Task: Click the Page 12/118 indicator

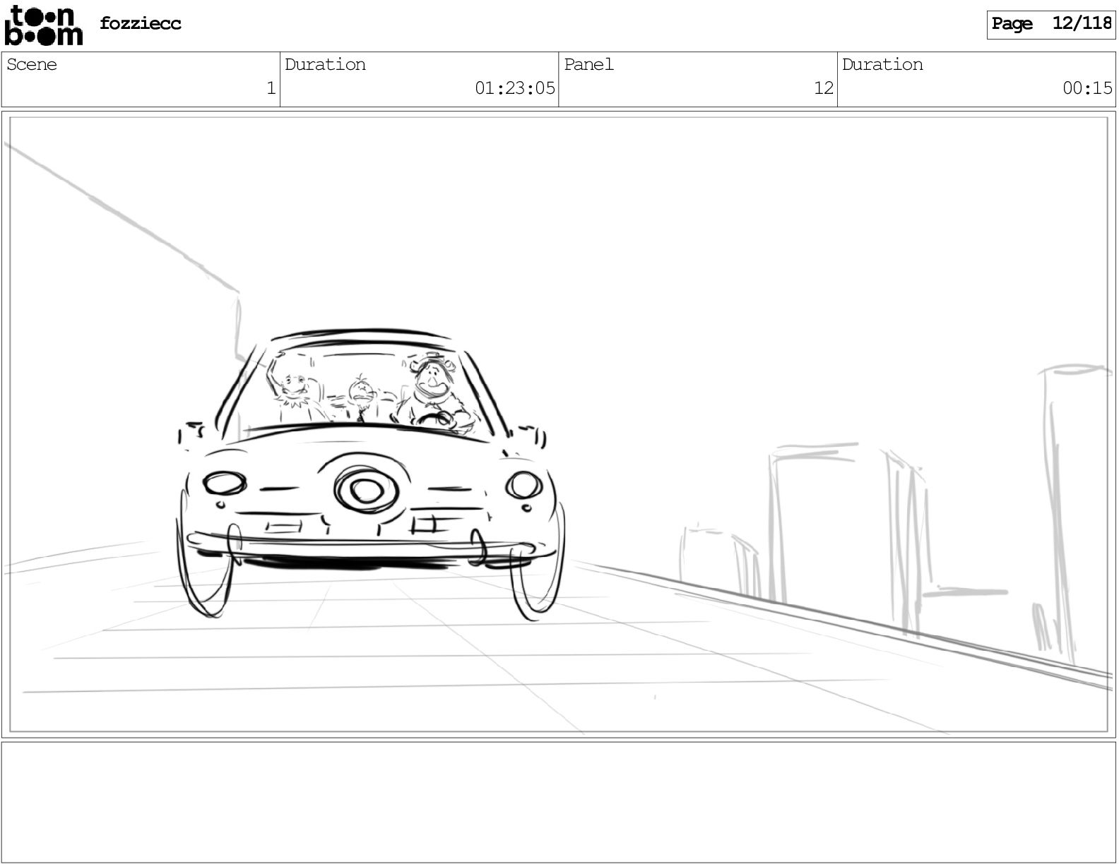Action: click(1051, 24)
